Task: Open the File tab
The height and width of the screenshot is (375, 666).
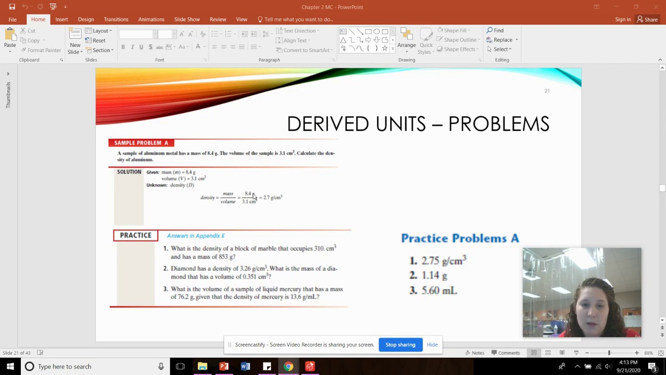Action: 12,19
